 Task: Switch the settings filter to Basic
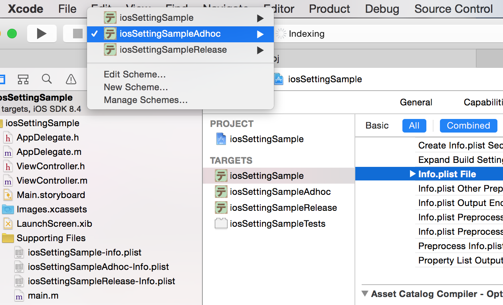coord(376,125)
